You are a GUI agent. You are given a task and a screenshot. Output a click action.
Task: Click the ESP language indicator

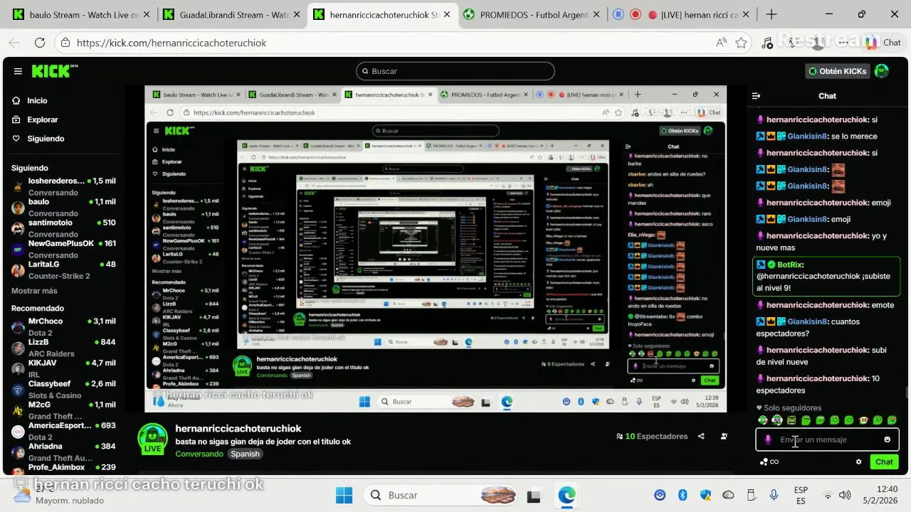click(801, 495)
